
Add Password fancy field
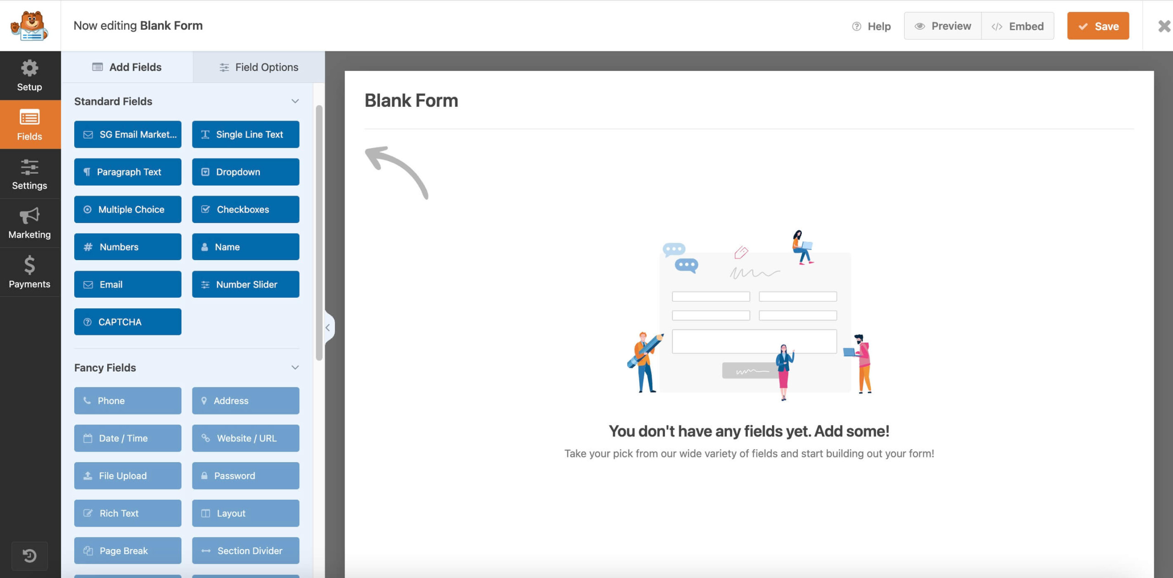(246, 476)
